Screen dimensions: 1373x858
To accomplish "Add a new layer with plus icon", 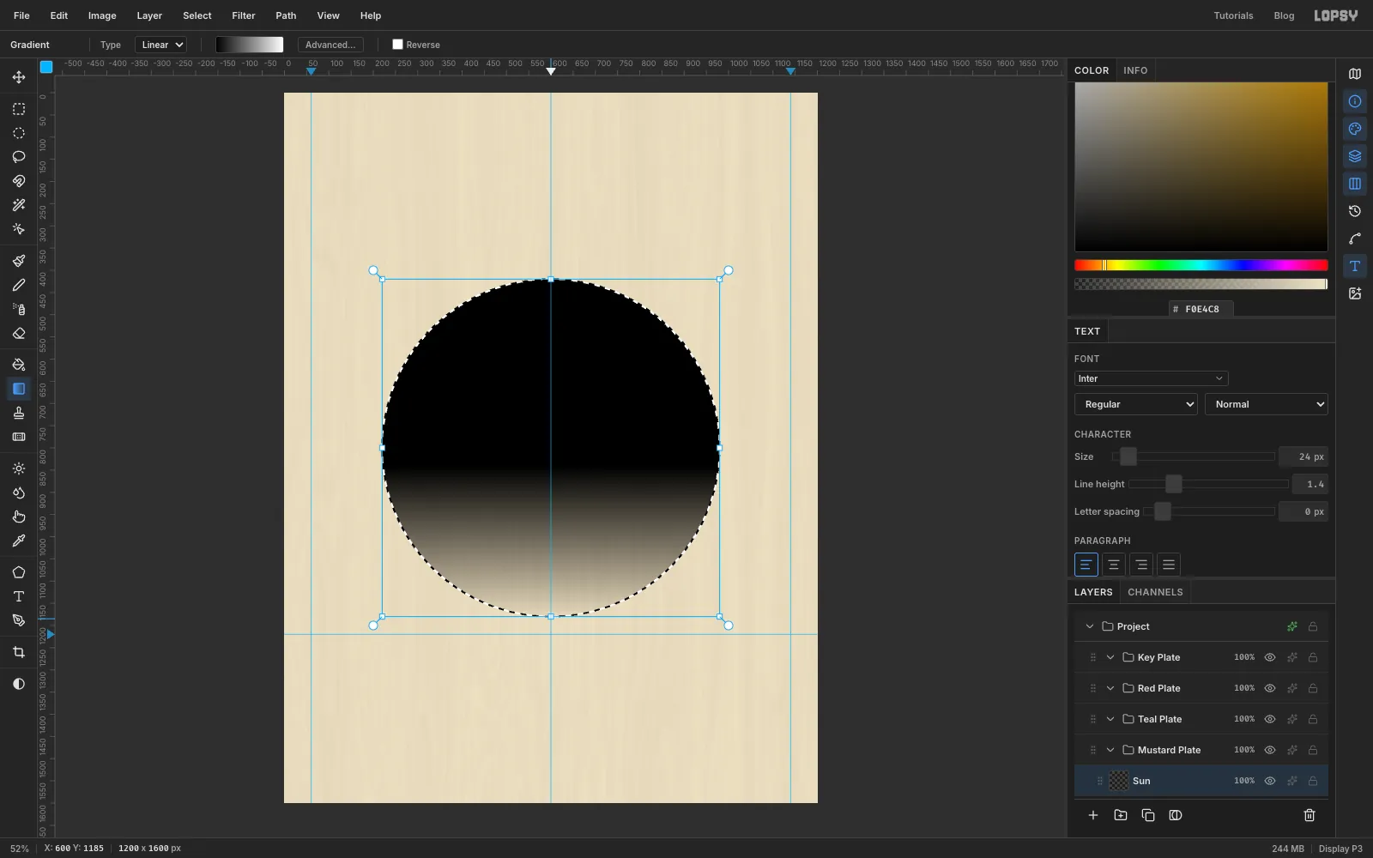I will [x=1093, y=815].
